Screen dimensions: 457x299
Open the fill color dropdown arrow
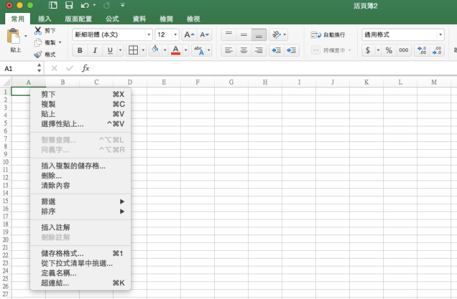(165, 50)
